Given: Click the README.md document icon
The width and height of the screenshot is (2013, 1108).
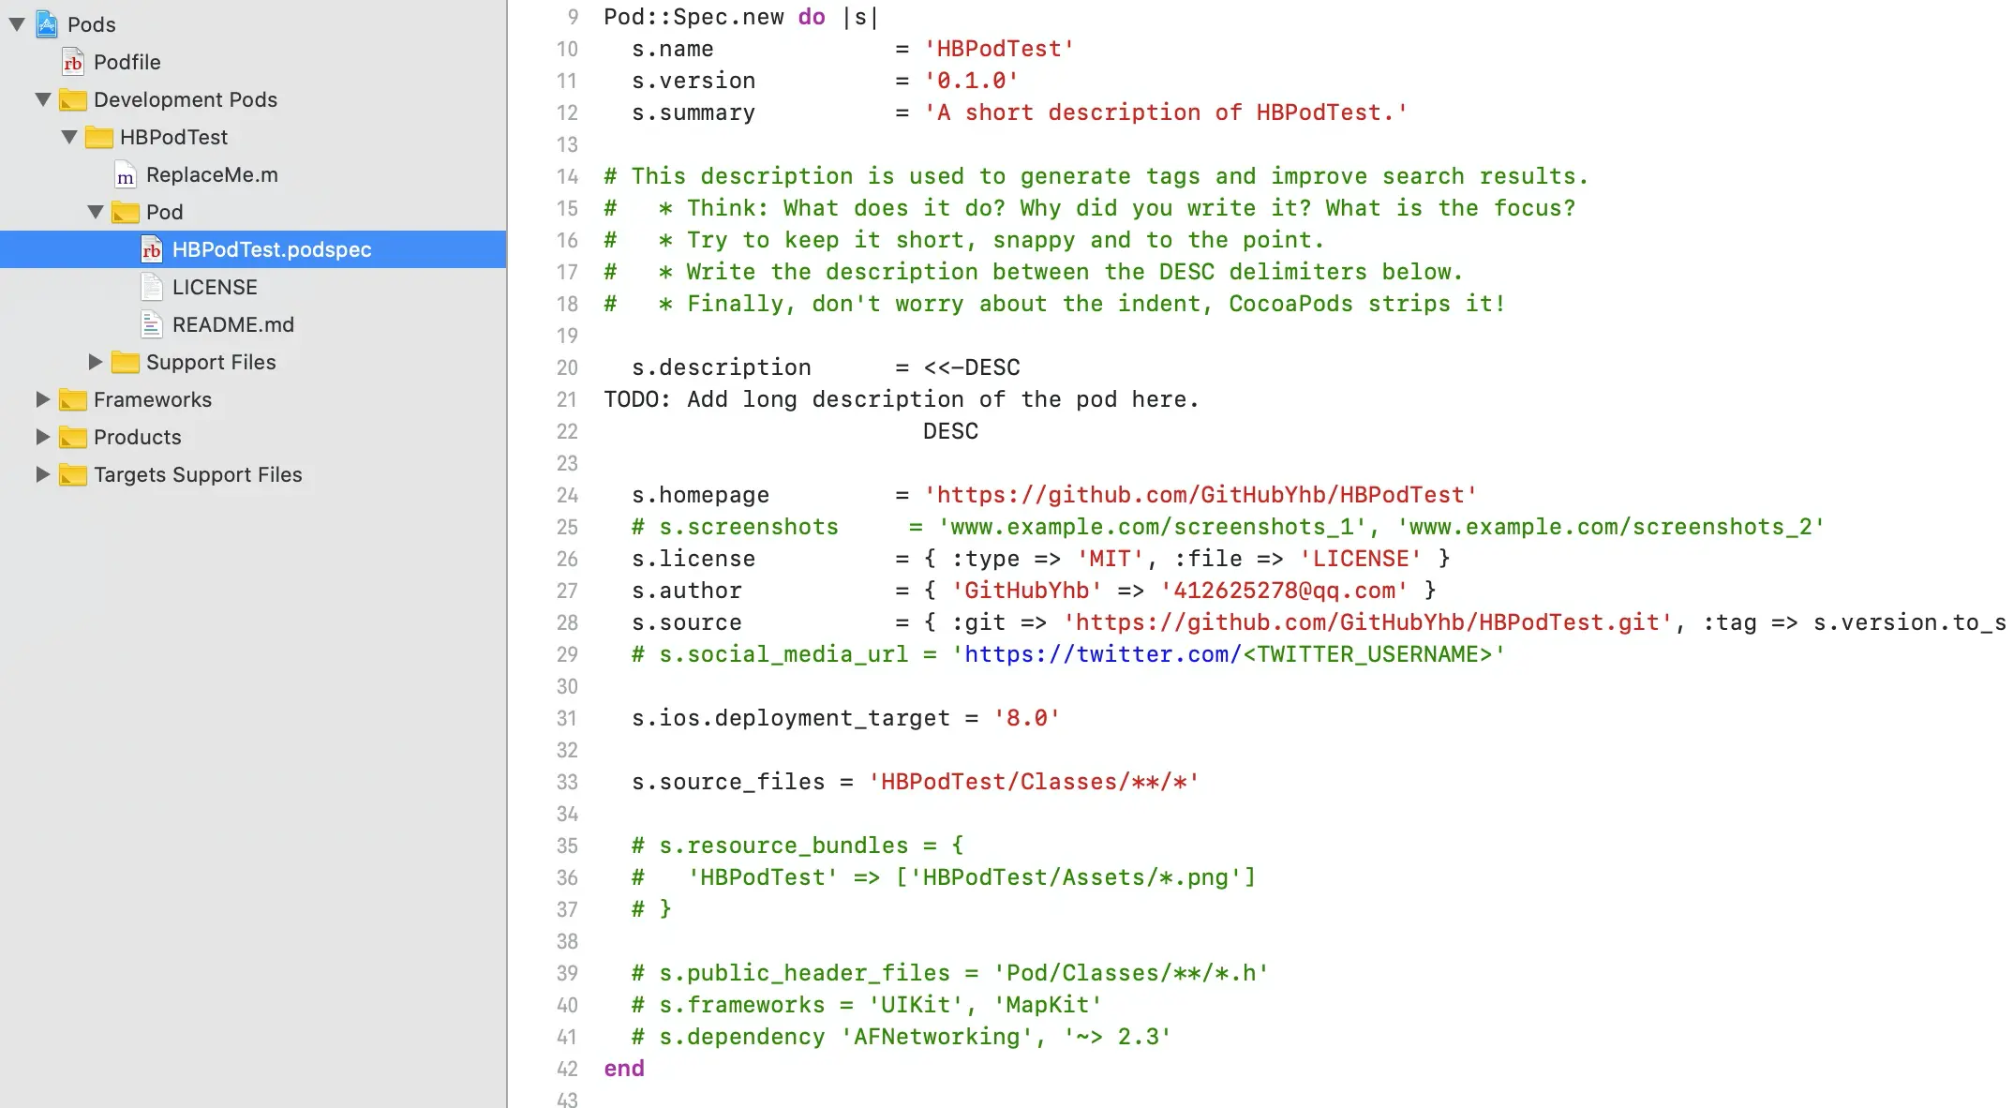Looking at the screenshot, I should [152, 324].
